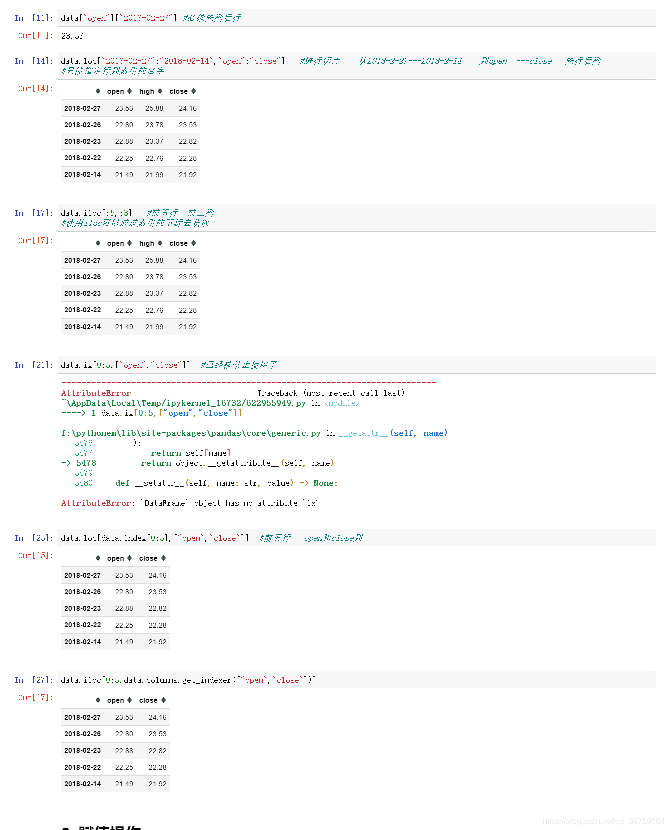
Task: Click the generic.py file path in traceback
Action: [x=191, y=433]
